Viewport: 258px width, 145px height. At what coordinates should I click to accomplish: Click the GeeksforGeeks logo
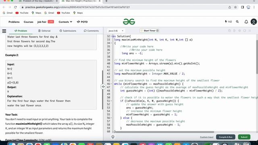[129, 22]
